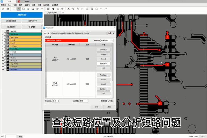Add a new tab with plus icon
The width and height of the screenshot is (207, 138).
[63, 13]
